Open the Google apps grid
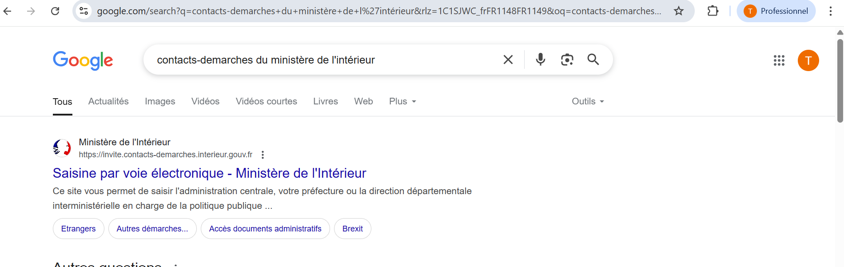Viewport: 844px width, 267px height. coord(779,60)
